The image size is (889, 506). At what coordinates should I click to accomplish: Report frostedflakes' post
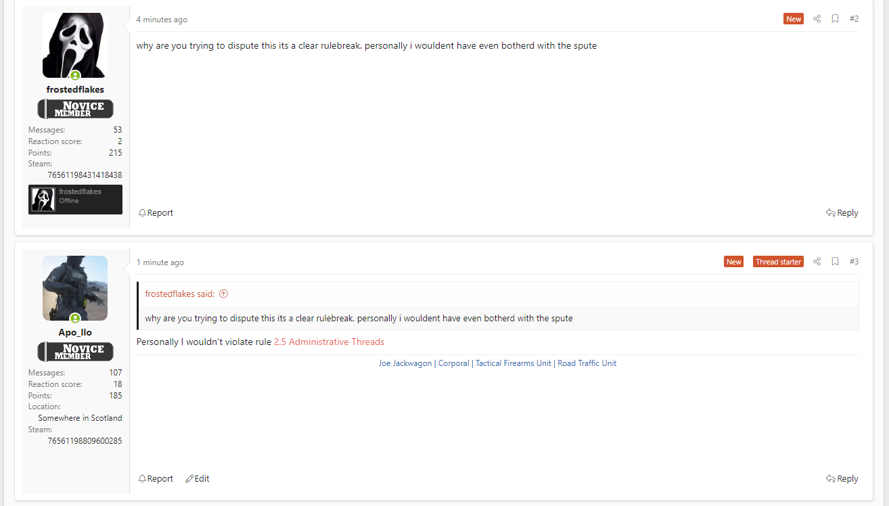coord(156,213)
